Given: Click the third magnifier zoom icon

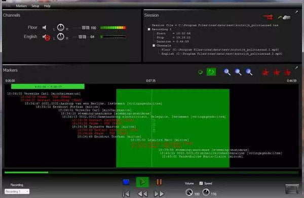Looking at the screenshot, I should click(x=249, y=72).
